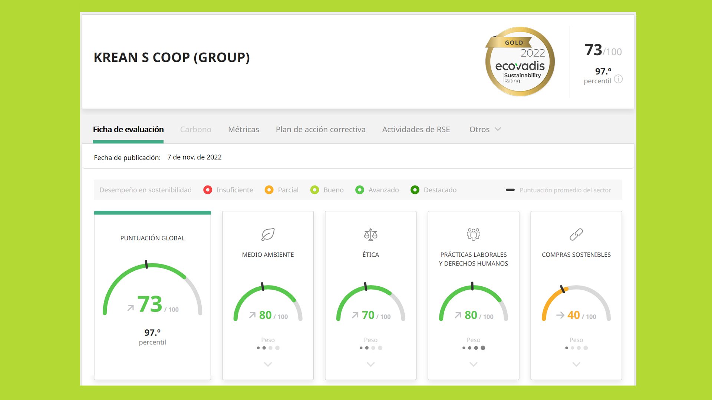Expand the Compras Sostenibles card chevron
The image size is (712, 400).
[576, 364]
